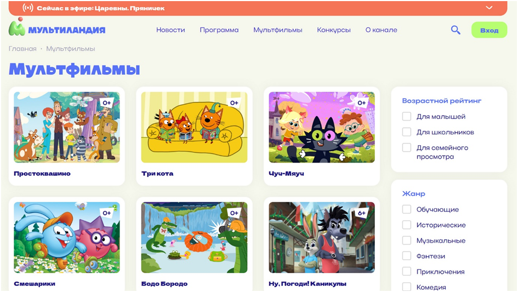Click the Мультиландия logo
The width and height of the screenshot is (518, 292).
point(57,28)
